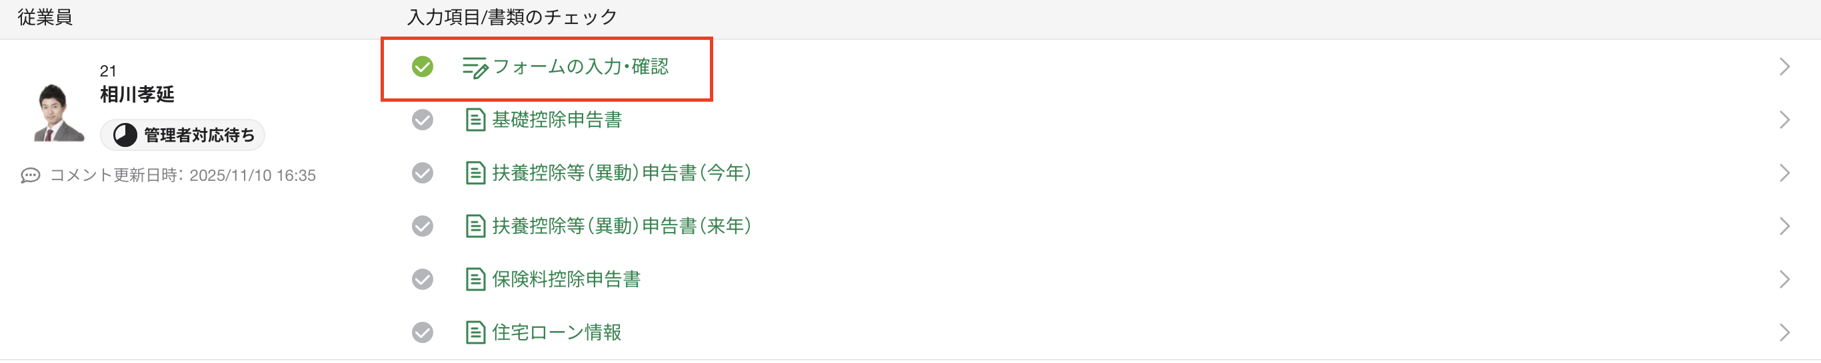This screenshot has width=1821, height=363.
Task: Click document icon beside 住宅ローン情報
Action: coord(475,332)
